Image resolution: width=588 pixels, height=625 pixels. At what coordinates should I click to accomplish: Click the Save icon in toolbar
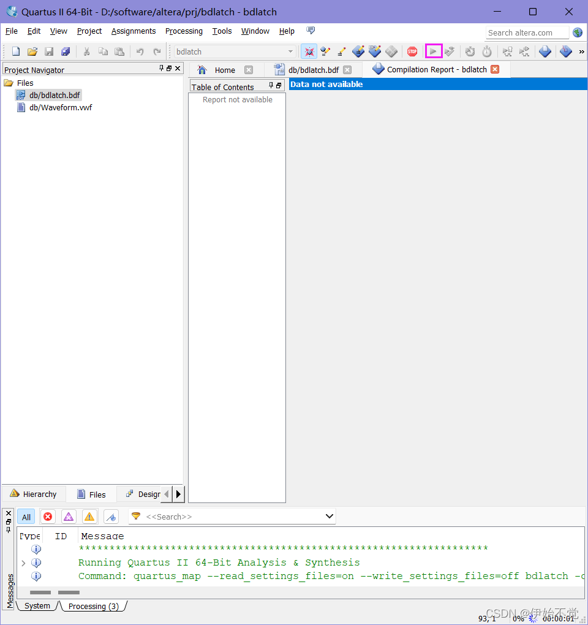pos(49,51)
